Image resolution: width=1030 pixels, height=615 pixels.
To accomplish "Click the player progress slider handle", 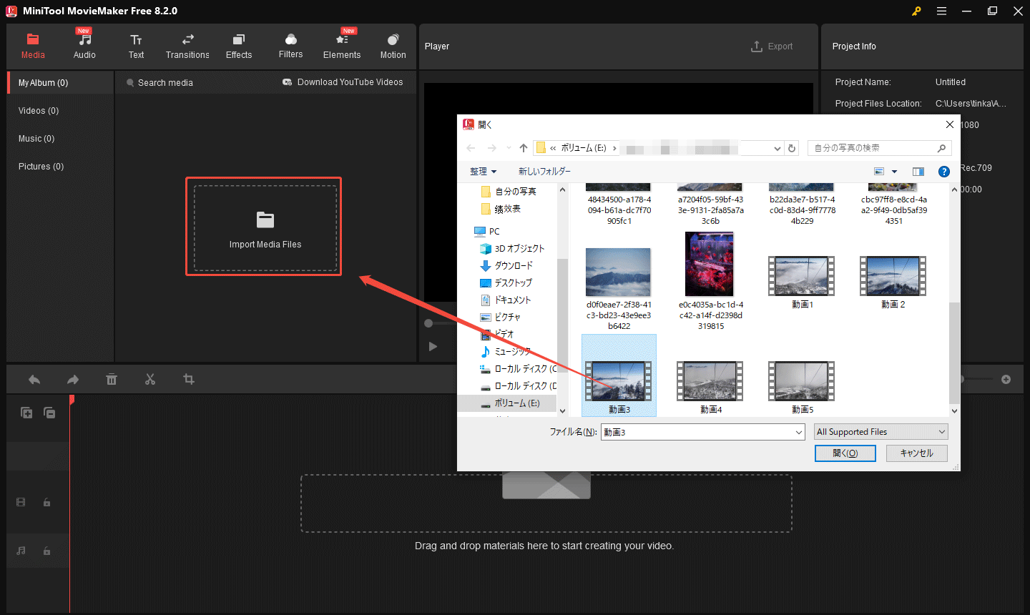I will click(428, 323).
